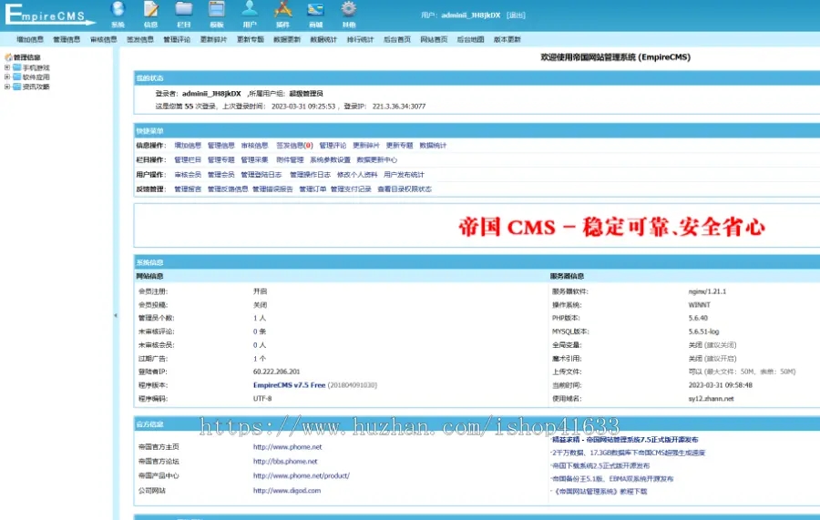Click 数据统计 in the 信息操作 quick row
The image size is (820, 520).
click(433, 146)
